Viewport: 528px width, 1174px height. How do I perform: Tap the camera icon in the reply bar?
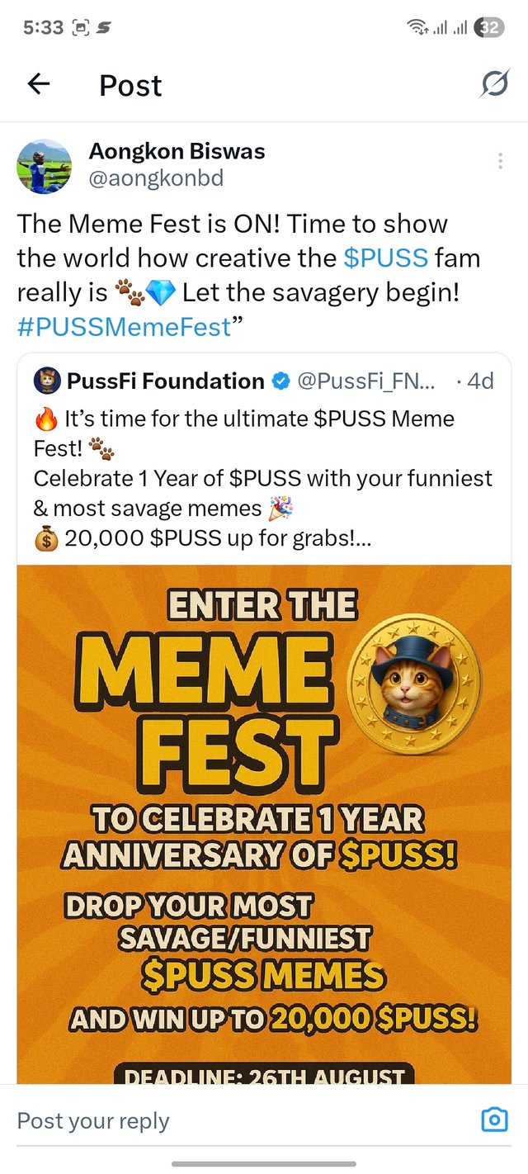coord(494,1120)
